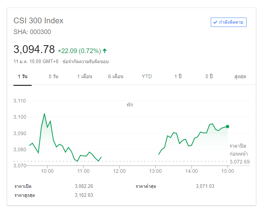
Task: Click the chart peak near 10:00
Action: click(44, 114)
